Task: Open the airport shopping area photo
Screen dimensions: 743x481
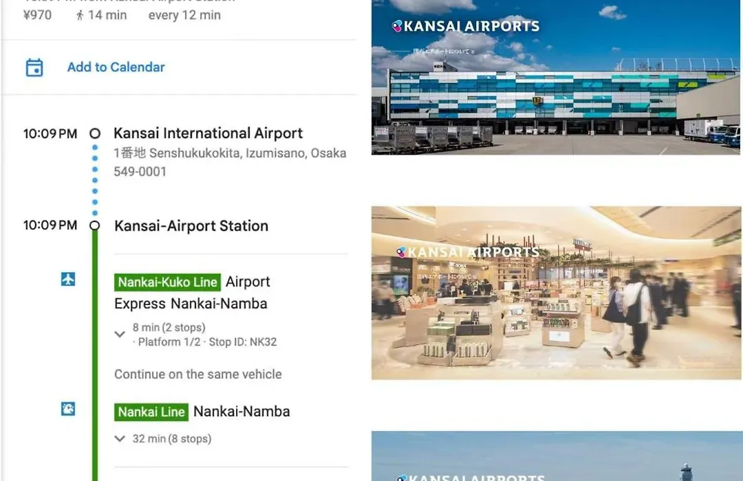Action: coord(557,293)
